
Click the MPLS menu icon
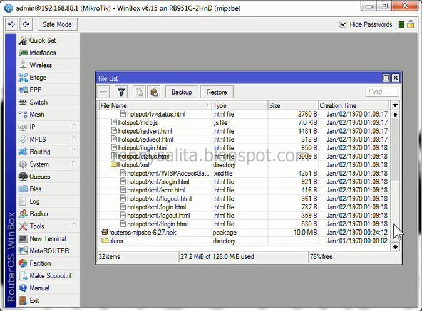point(23,139)
